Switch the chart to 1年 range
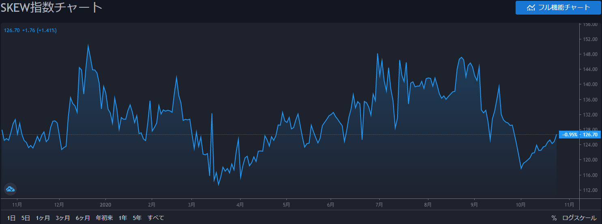 (x=123, y=218)
